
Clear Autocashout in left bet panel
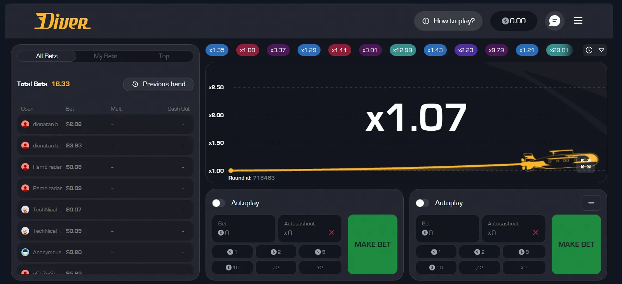point(332,232)
